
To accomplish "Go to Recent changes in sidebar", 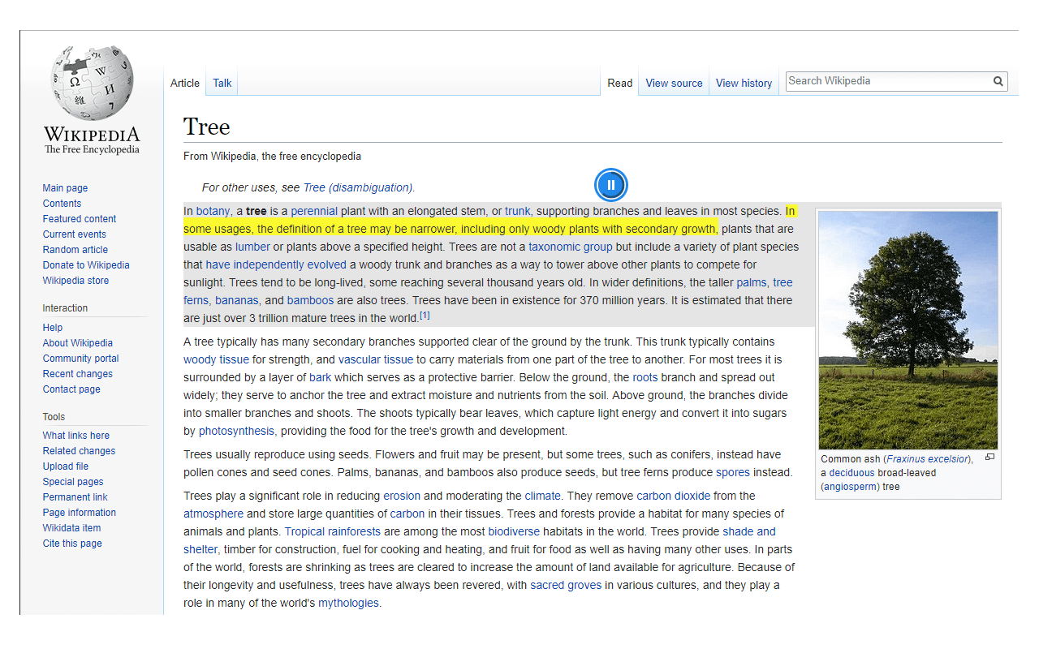I will 78,374.
